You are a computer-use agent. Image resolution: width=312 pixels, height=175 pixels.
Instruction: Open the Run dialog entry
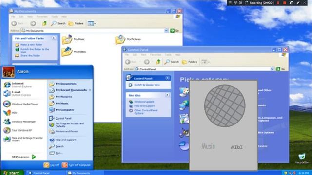pyautogui.click(x=56, y=153)
